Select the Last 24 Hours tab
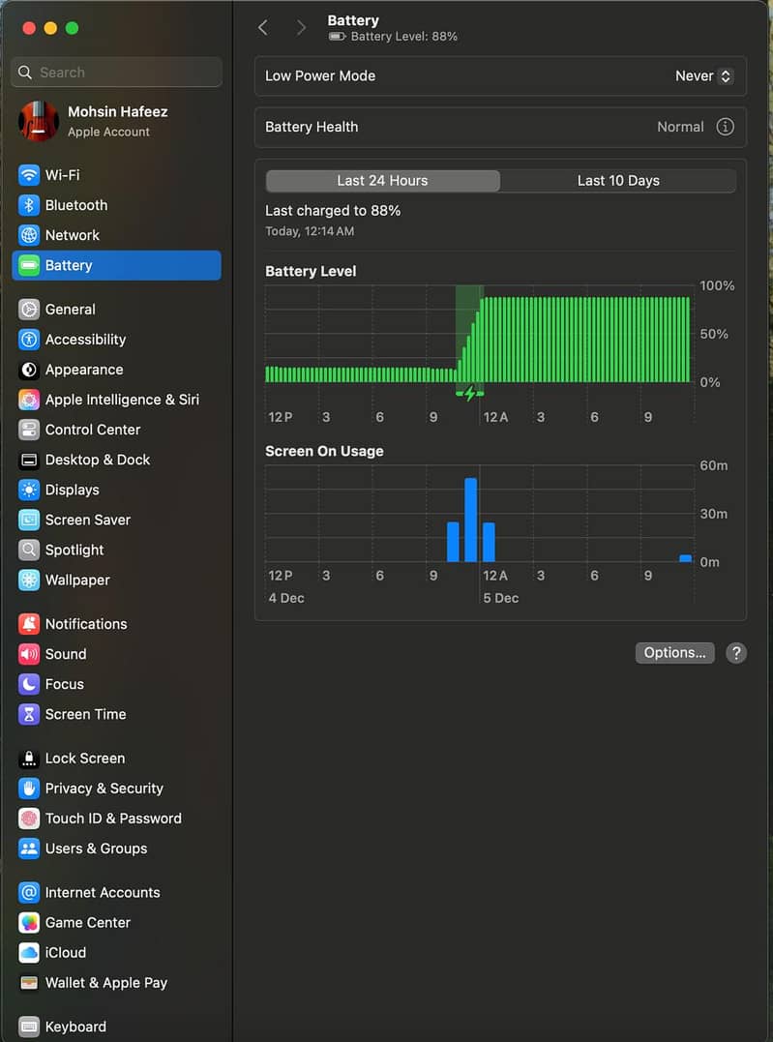Image resolution: width=773 pixels, height=1042 pixels. [382, 181]
